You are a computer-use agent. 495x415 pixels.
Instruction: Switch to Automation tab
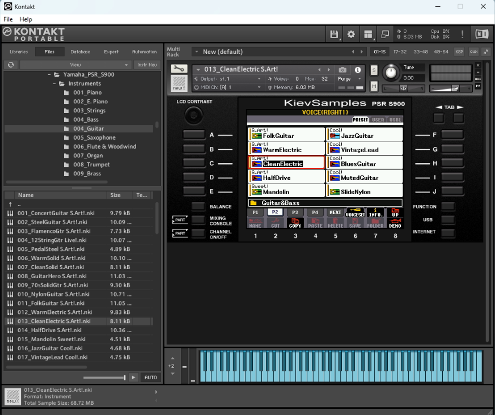point(144,52)
